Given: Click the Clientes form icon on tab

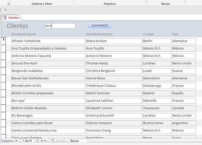Looking at the screenshot, I should click(x=5, y=17).
